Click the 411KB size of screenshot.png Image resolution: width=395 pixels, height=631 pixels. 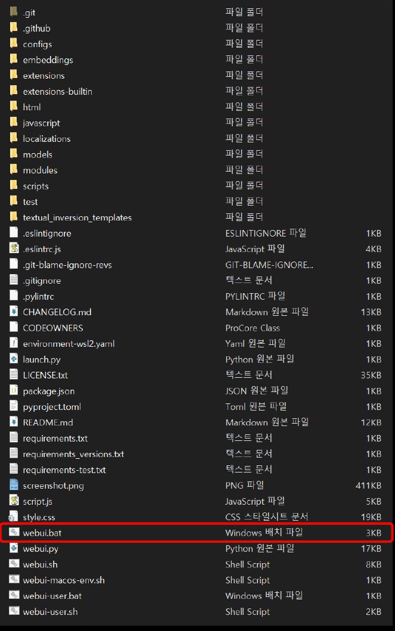(368, 486)
